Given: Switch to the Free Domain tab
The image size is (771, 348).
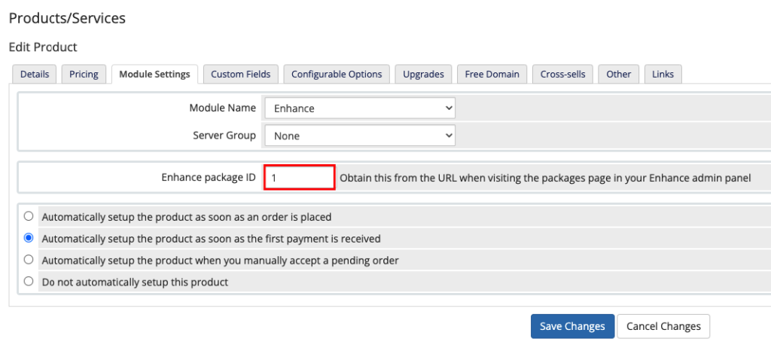Looking at the screenshot, I should (x=492, y=75).
